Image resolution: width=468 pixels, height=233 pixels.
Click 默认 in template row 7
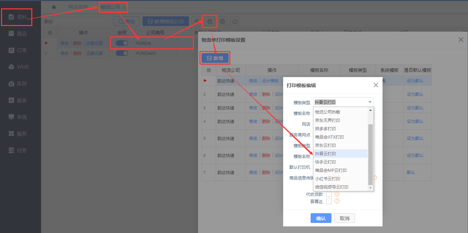411,172
